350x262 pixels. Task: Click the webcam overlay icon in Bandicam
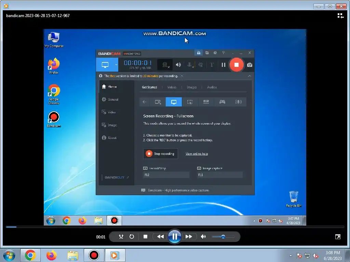[165, 65]
